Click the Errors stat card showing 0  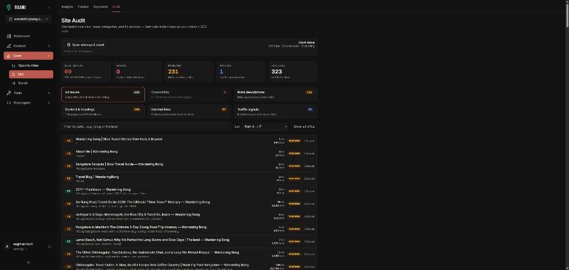(x=137, y=71)
